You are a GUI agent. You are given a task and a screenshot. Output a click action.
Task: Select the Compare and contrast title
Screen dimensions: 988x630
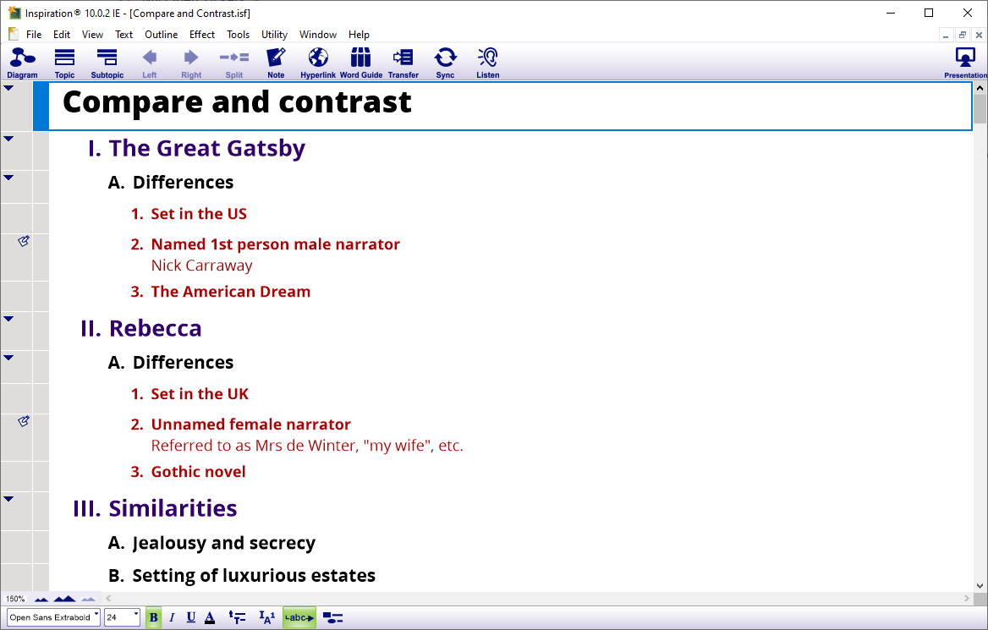click(237, 102)
